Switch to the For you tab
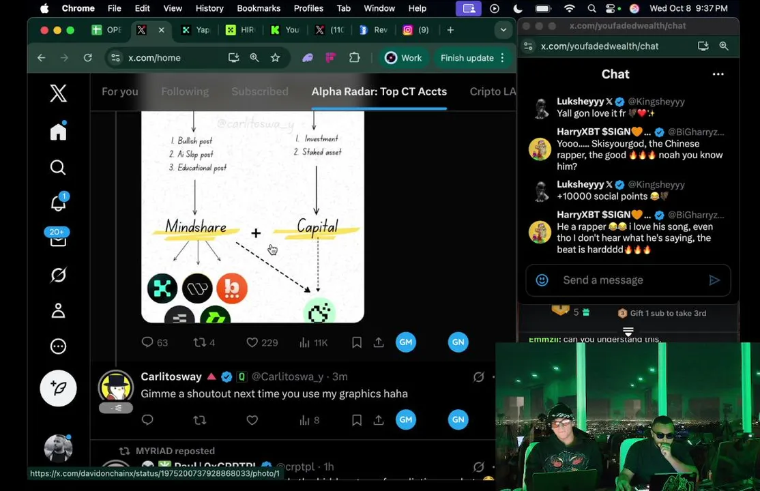Image resolution: width=760 pixels, height=491 pixels. [x=119, y=91]
